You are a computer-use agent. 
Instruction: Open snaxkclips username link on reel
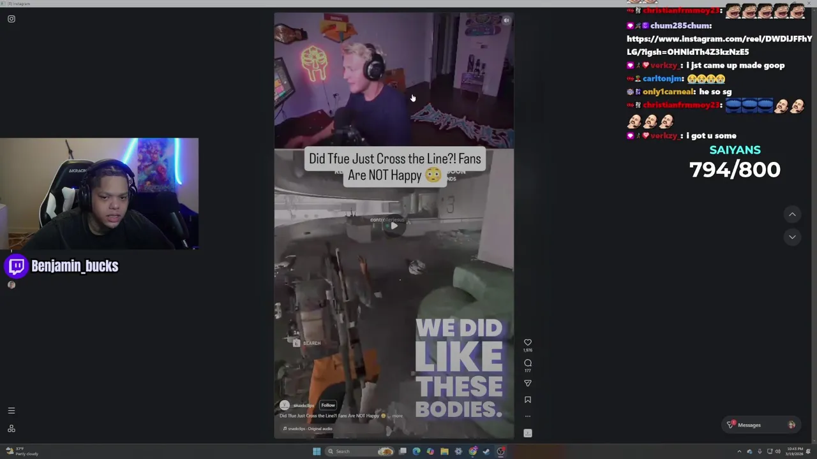tap(304, 405)
